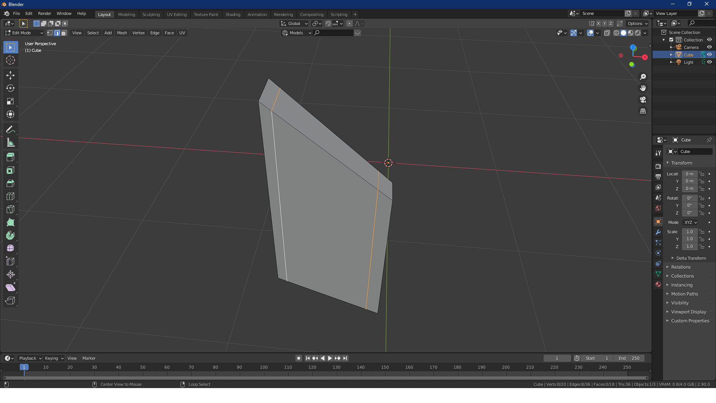
Task: Open rotation Mode XYZ dropdown
Action: point(690,222)
